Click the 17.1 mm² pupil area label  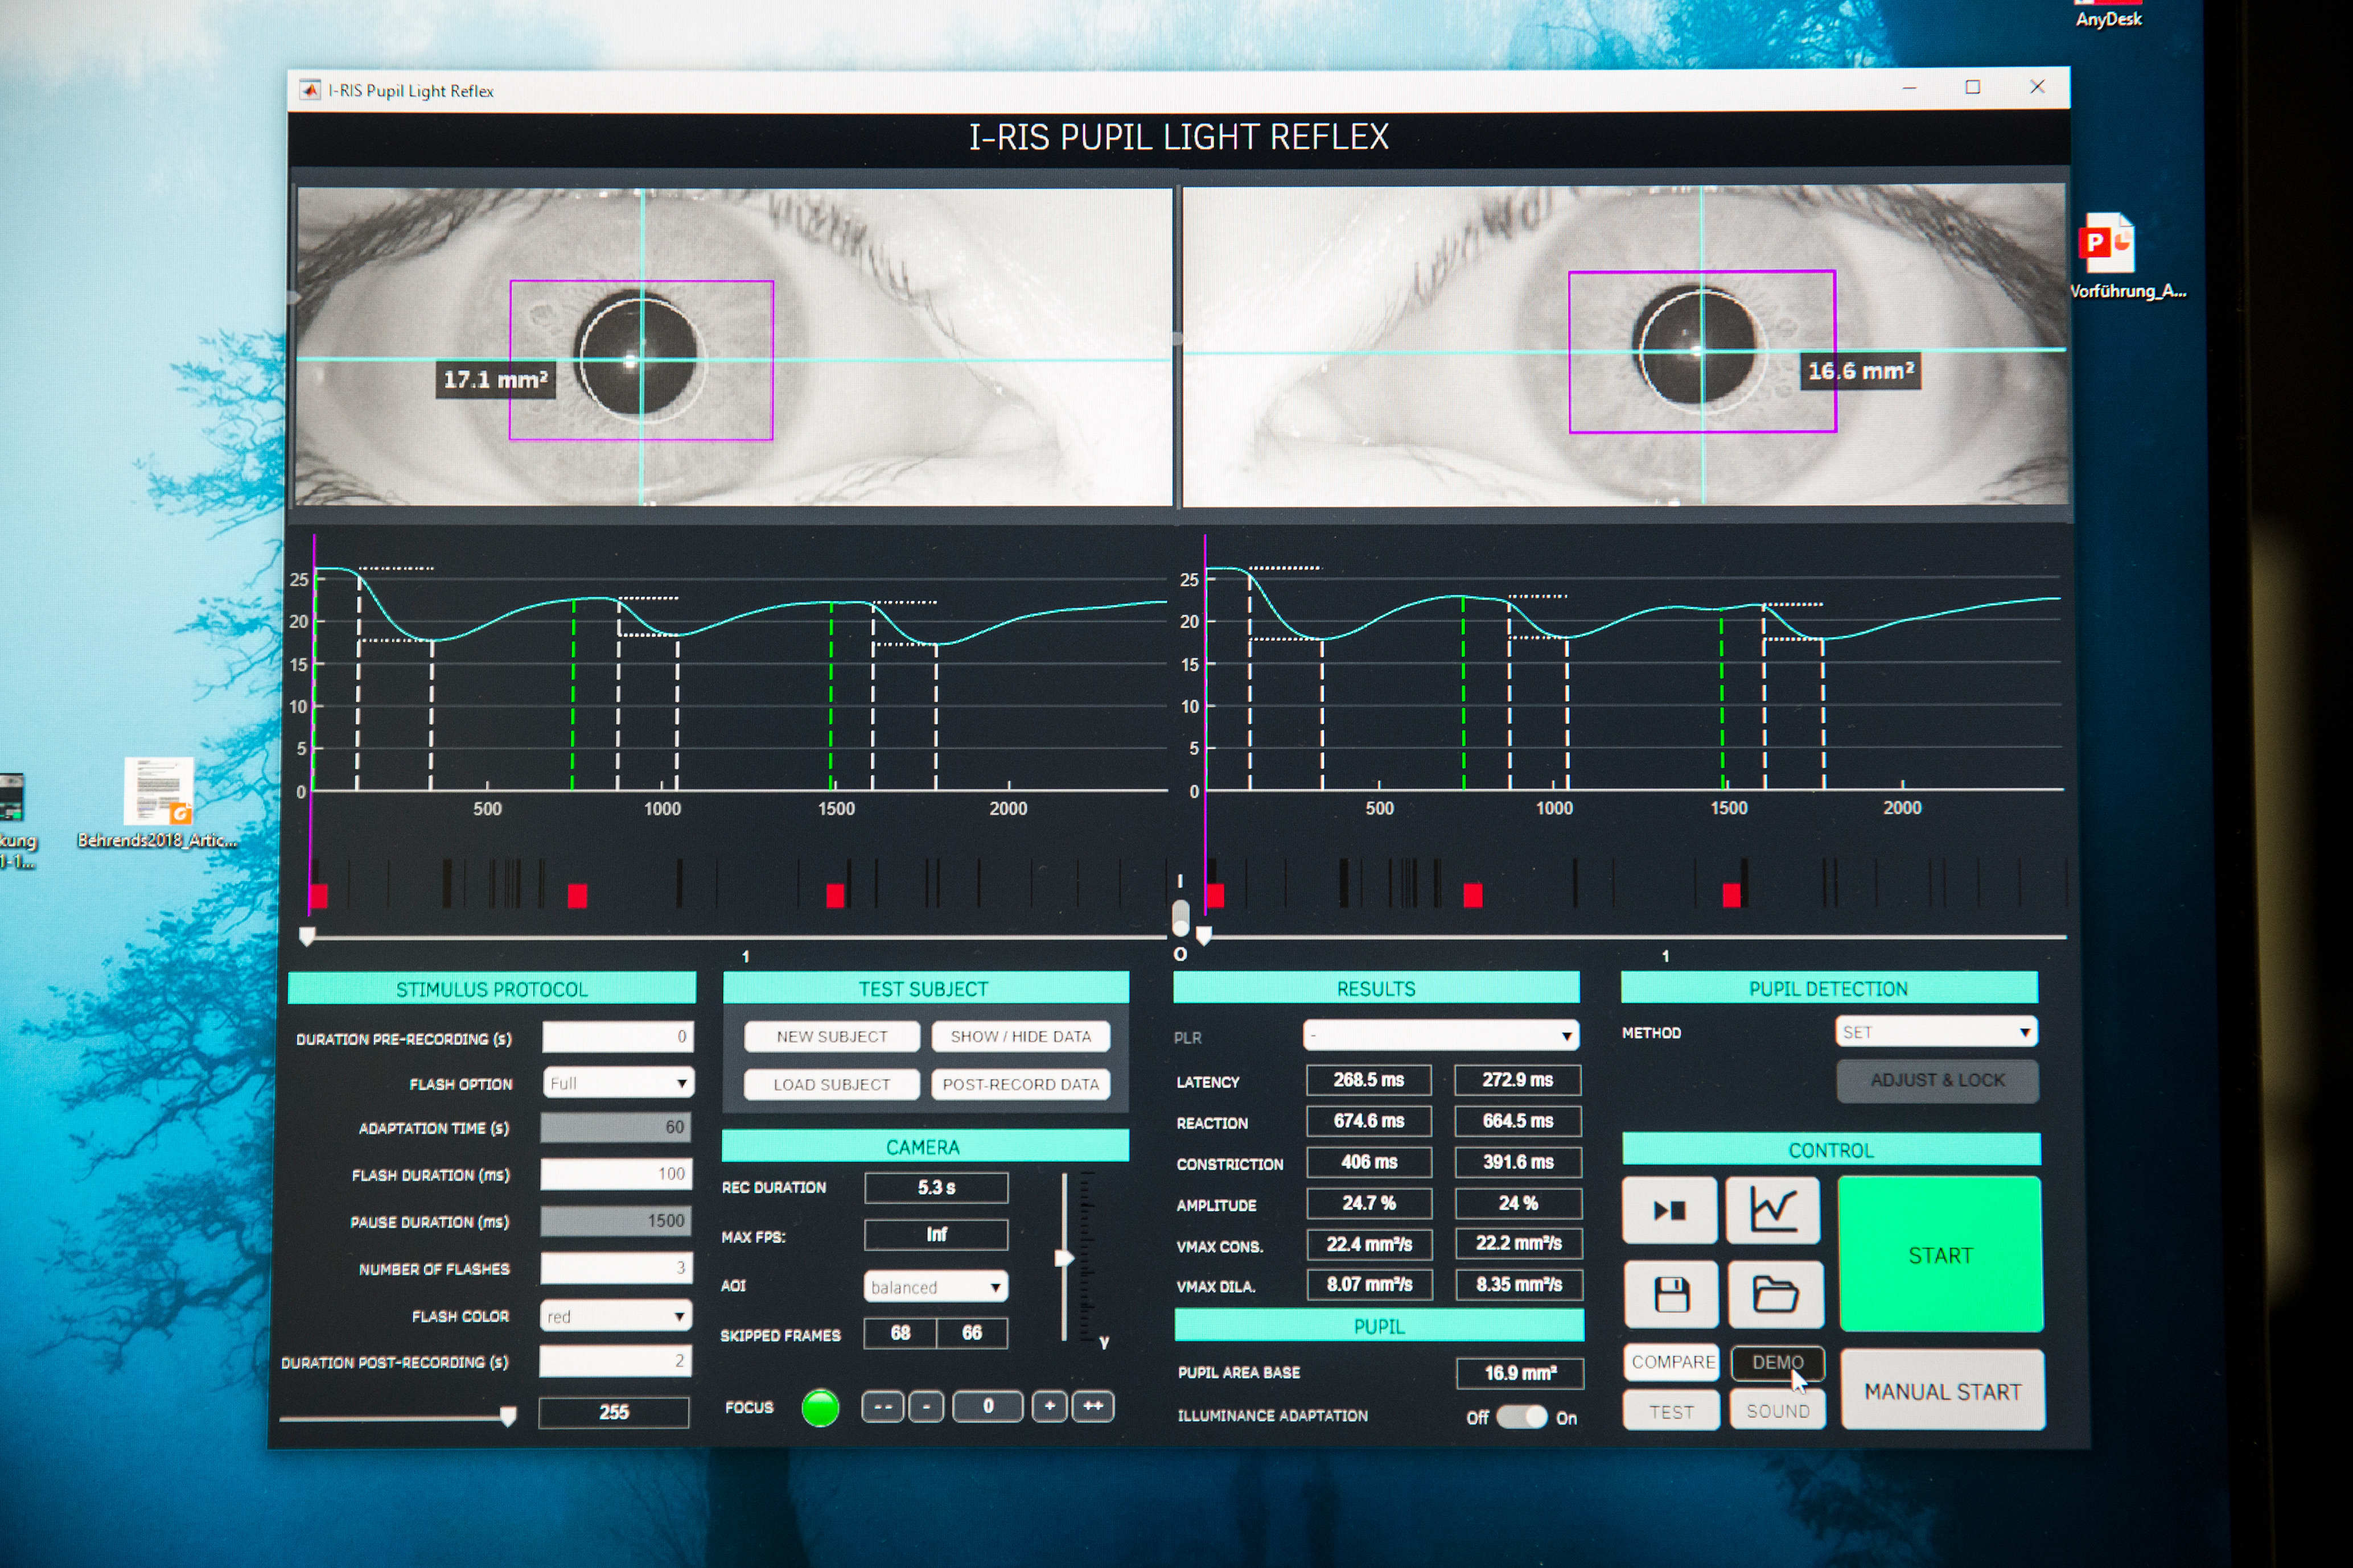tap(495, 380)
